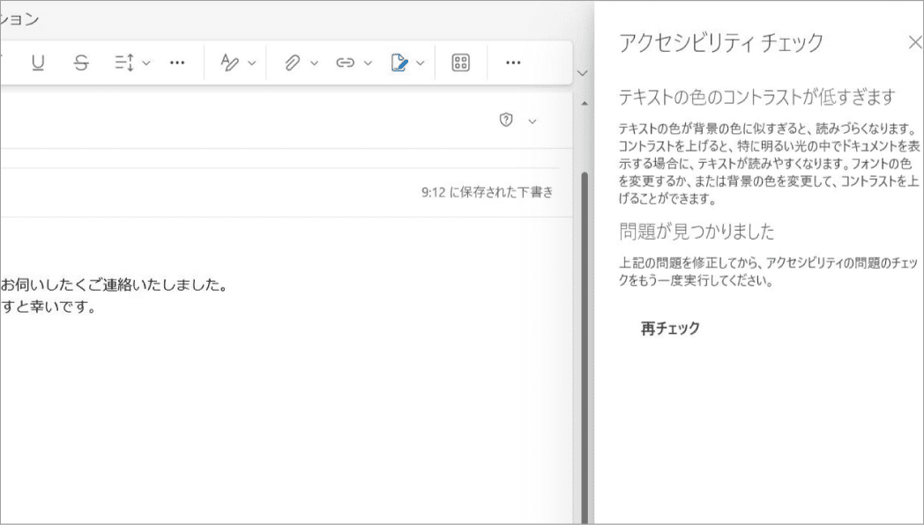Click the message pane vertical scrollbar
Viewport: 924px width, 525px height.
(x=583, y=335)
